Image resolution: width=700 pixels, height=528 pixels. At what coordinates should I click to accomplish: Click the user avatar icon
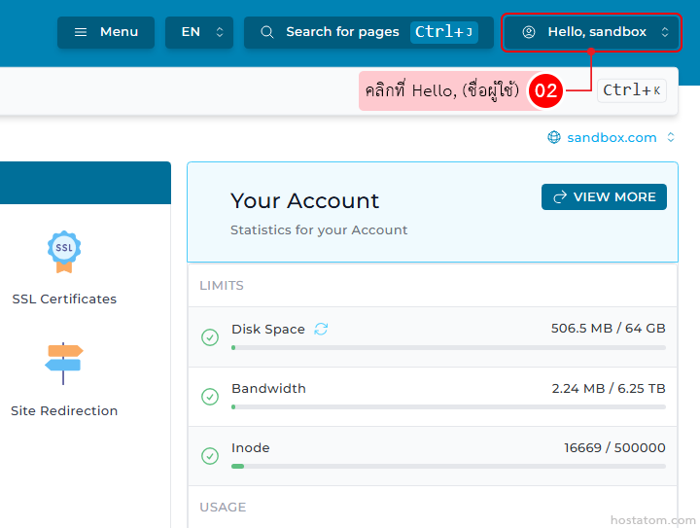529,32
